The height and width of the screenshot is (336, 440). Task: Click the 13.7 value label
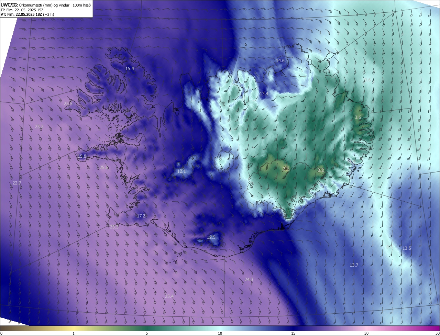click(354, 265)
